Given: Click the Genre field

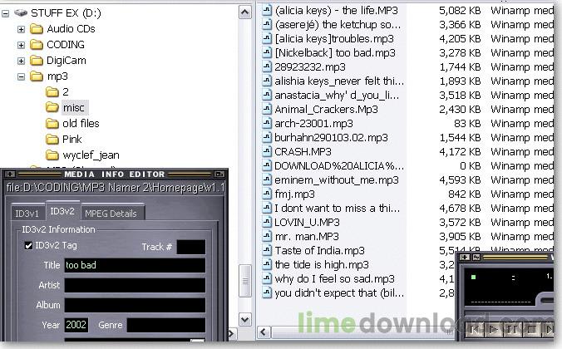Looking at the screenshot, I should click(166, 325).
